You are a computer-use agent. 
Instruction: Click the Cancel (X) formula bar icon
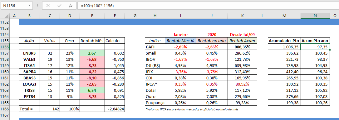48,6
